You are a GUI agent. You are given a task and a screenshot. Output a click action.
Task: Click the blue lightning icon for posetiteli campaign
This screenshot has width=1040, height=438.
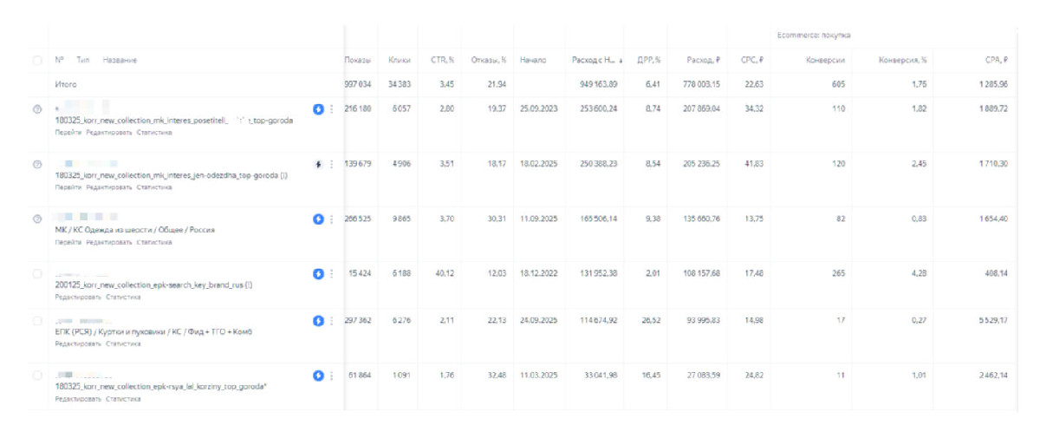tap(318, 109)
